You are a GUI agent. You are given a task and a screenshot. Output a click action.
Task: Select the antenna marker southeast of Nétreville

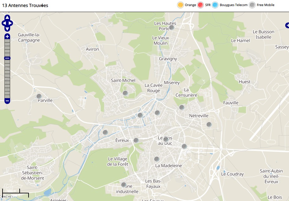[209, 125]
